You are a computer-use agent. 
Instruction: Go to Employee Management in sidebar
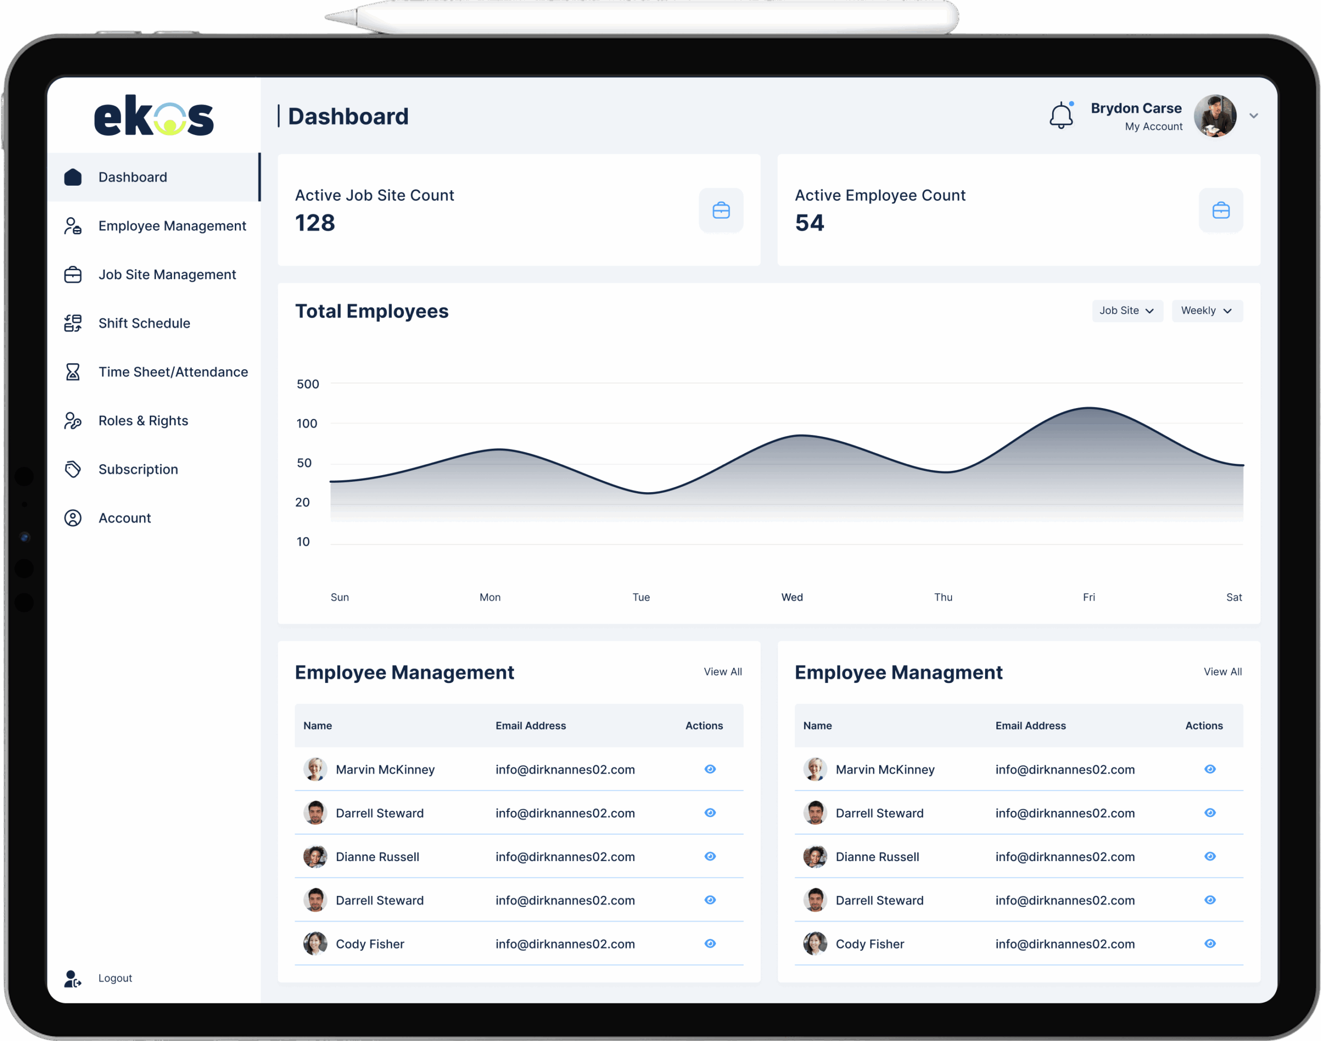(x=172, y=226)
